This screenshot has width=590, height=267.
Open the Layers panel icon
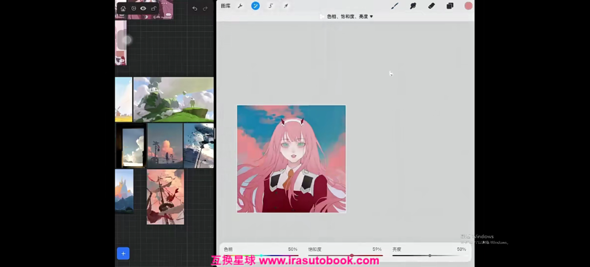(450, 6)
